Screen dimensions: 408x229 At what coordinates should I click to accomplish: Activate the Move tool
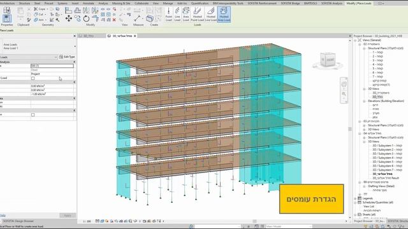(69, 18)
